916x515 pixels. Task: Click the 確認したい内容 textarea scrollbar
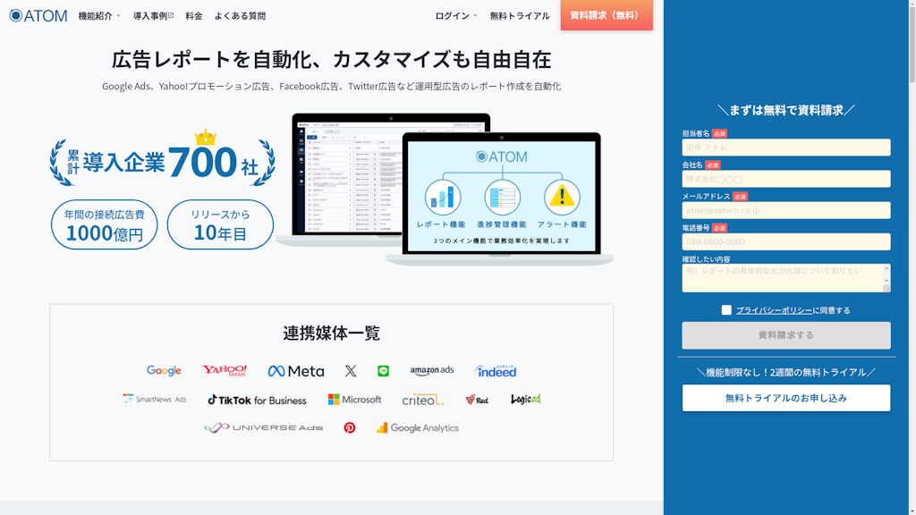coord(886,277)
